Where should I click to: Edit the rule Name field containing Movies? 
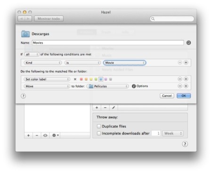point(108,43)
